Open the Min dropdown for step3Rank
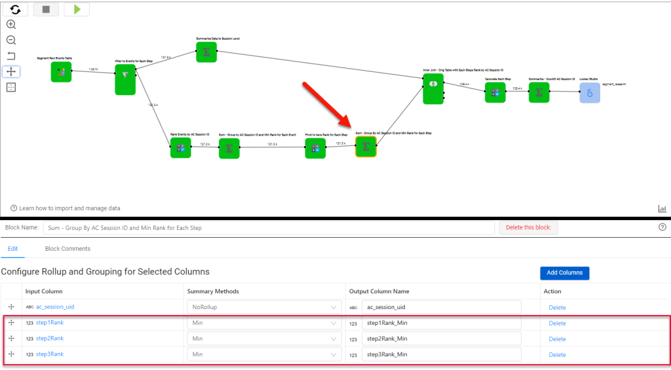 tap(264, 354)
